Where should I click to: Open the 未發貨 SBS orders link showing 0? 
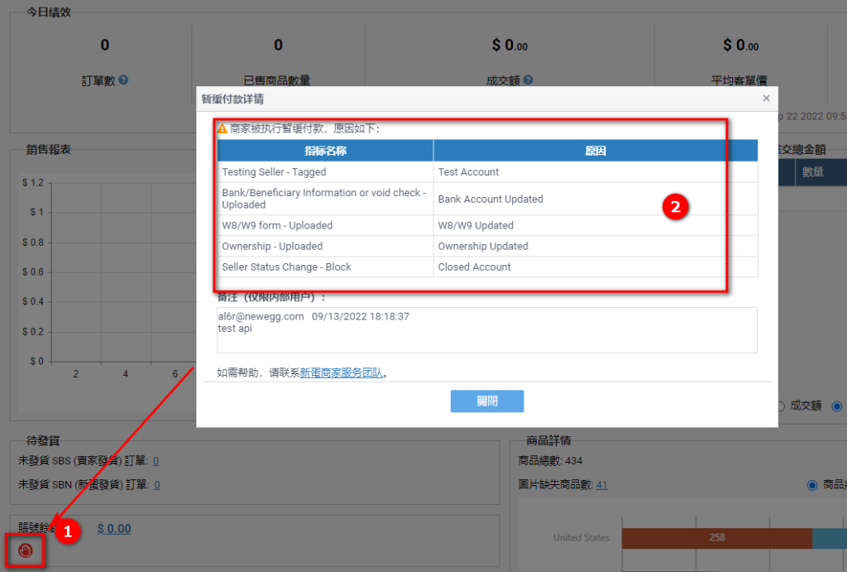coord(156,460)
